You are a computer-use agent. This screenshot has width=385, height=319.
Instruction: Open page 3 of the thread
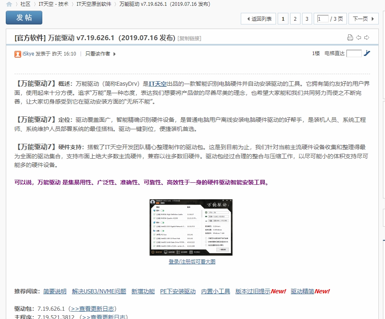[307, 19]
